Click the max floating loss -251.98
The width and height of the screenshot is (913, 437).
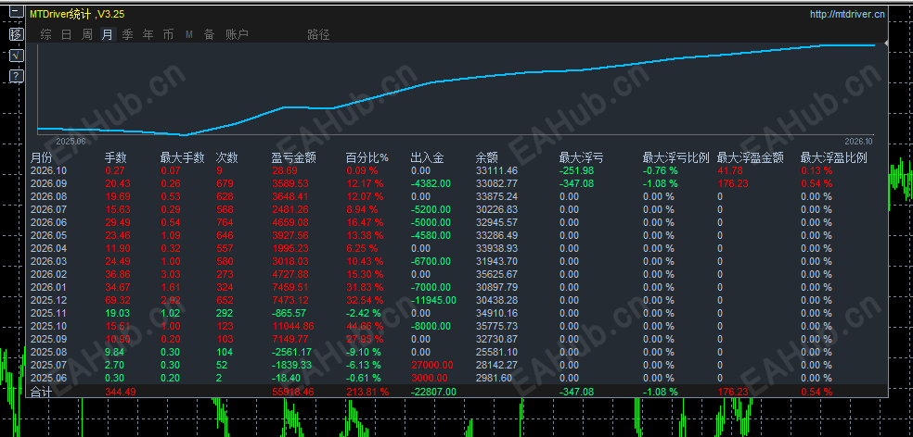coord(576,171)
